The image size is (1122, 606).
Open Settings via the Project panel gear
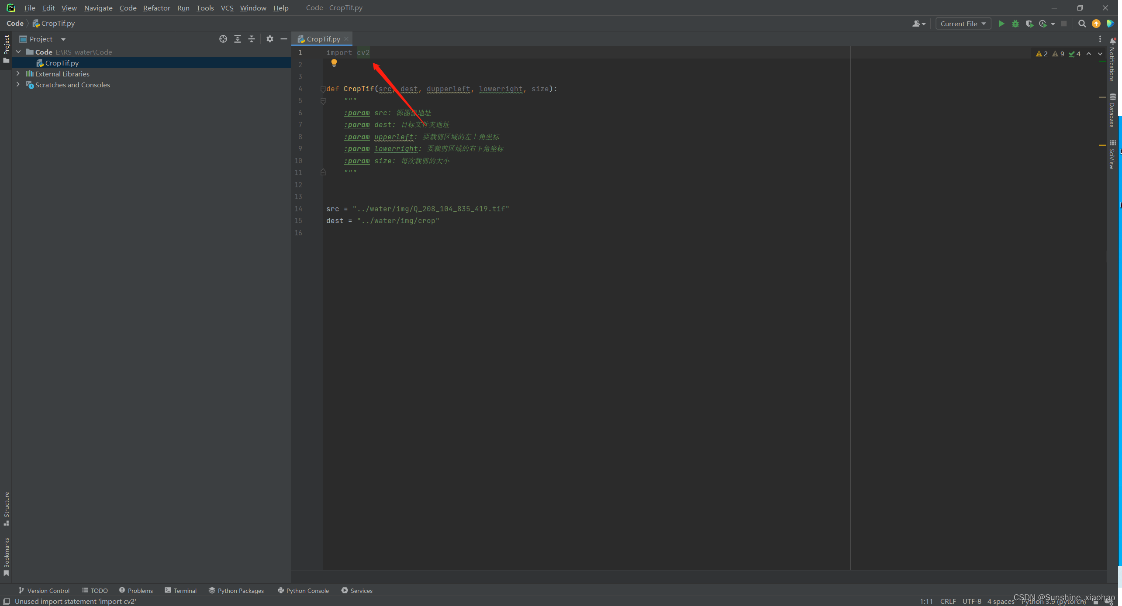[x=269, y=39]
